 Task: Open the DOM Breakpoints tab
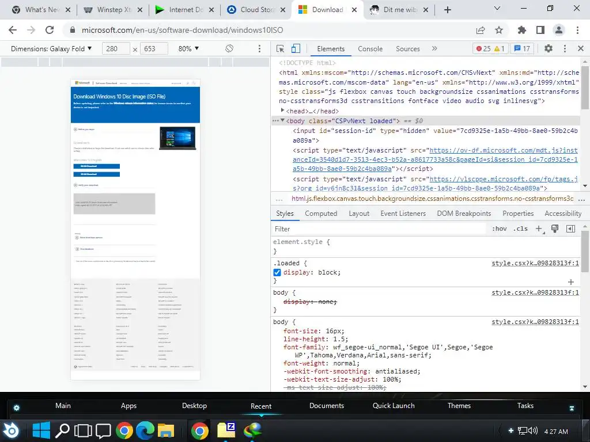pos(464,214)
